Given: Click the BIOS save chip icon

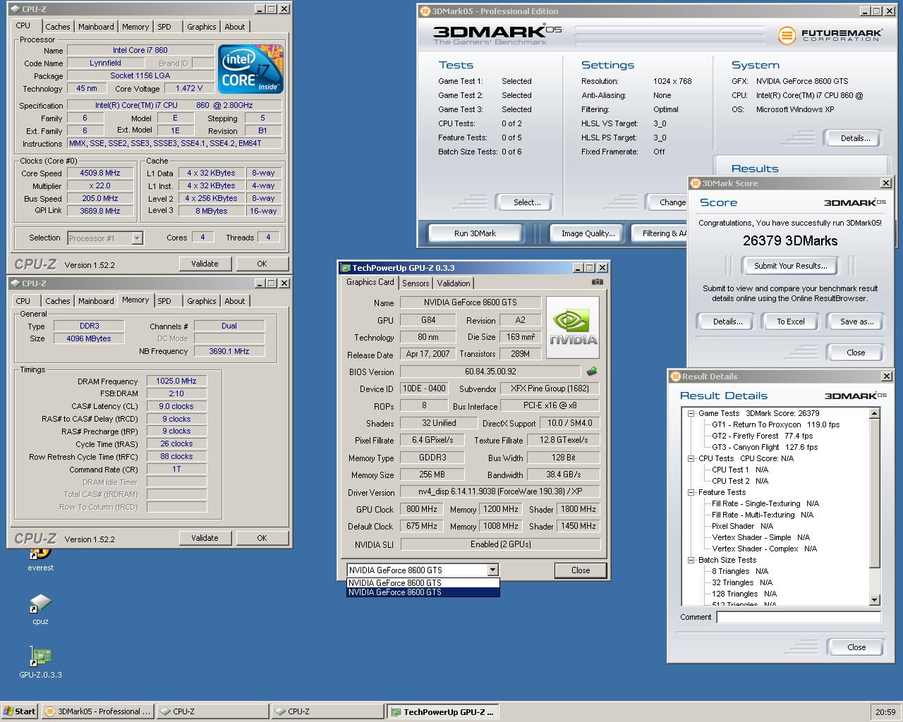Looking at the screenshot, I should click(x=591, y=372).
